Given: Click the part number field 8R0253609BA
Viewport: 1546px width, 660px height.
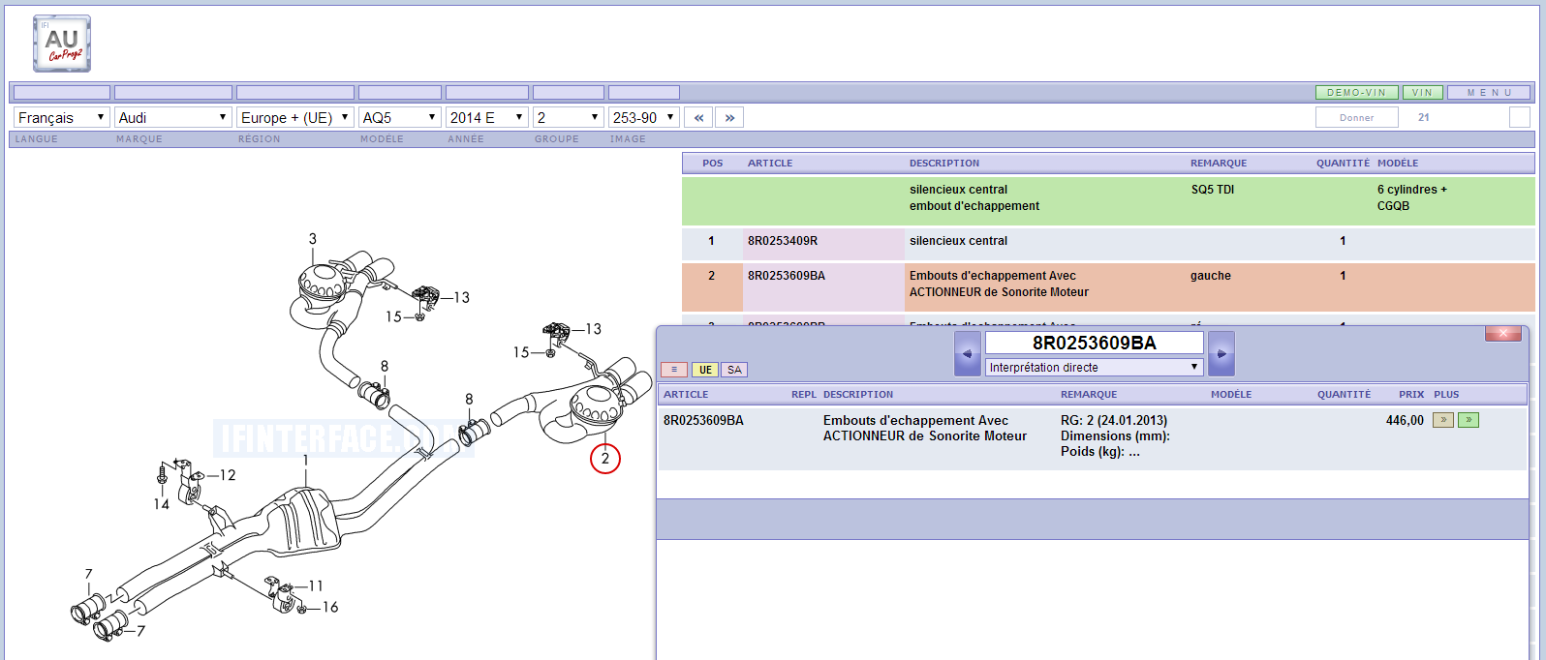Looking at the screenshot, I should click(1094, 343).
